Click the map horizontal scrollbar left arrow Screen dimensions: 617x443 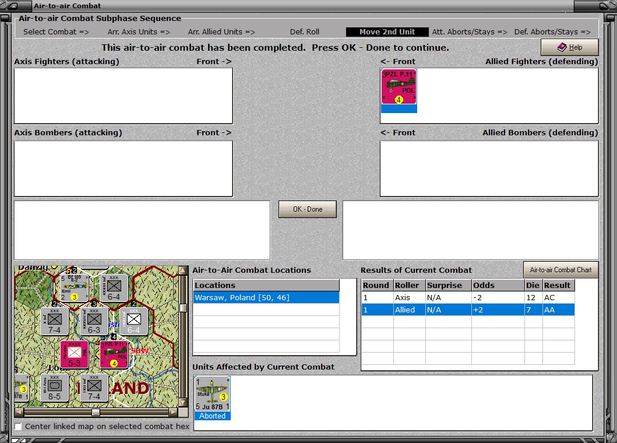19,412
